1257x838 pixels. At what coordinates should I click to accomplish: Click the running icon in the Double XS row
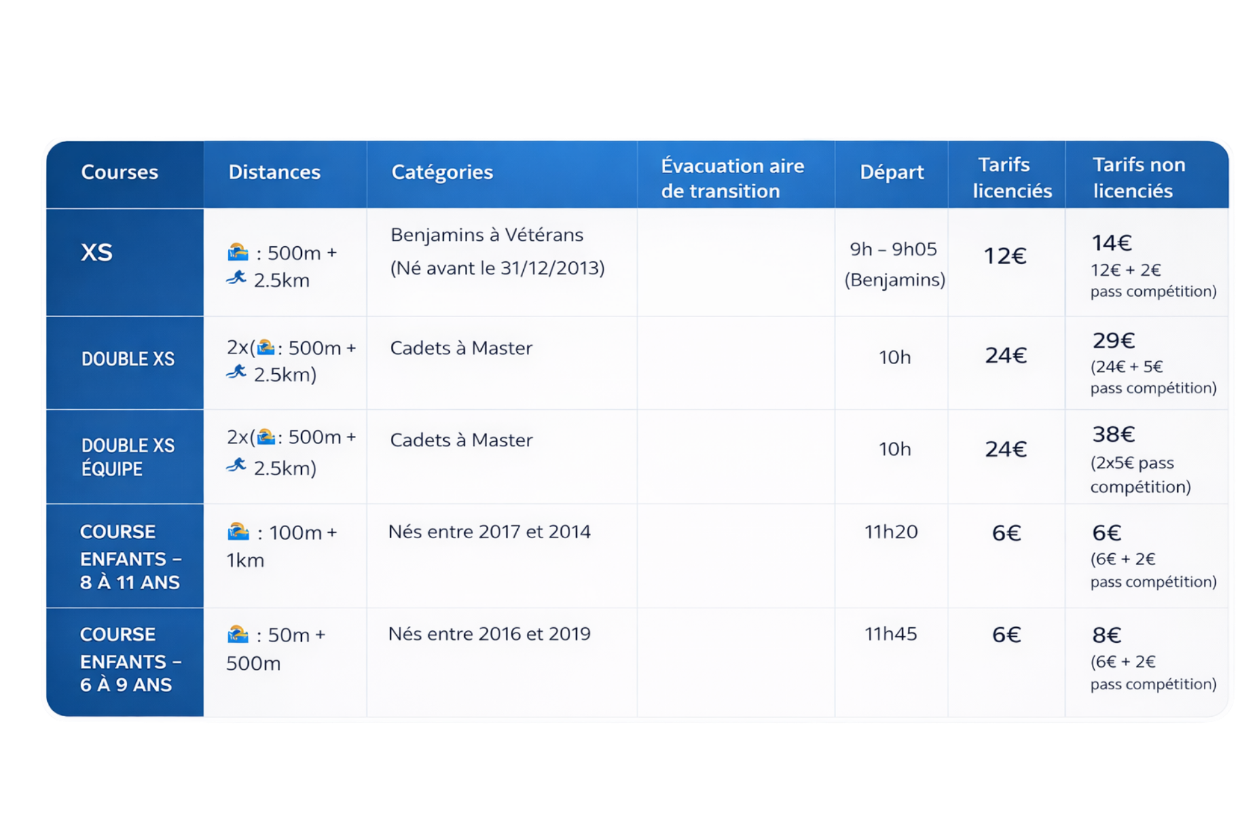[x=236, y=373]
